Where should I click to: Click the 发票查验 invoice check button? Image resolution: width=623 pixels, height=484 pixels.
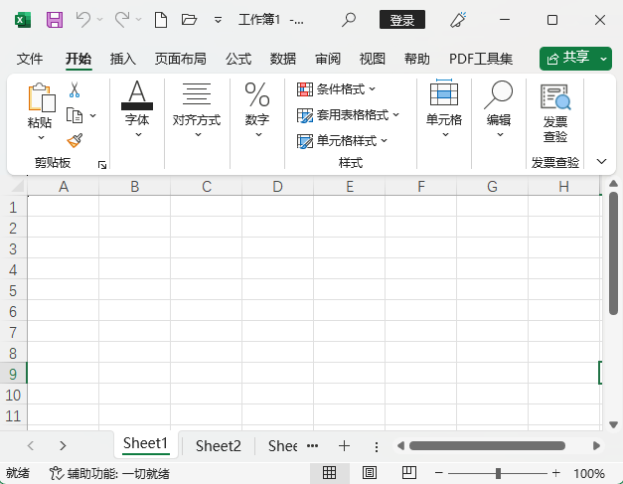pyautogui.click(x=555, y=113)
